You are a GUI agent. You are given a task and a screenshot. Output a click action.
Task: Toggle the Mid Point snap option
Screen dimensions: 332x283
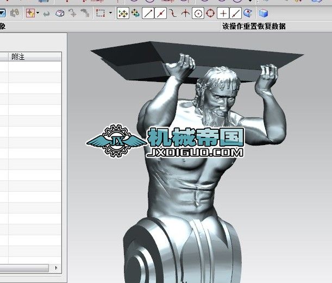tap(161, 14)
